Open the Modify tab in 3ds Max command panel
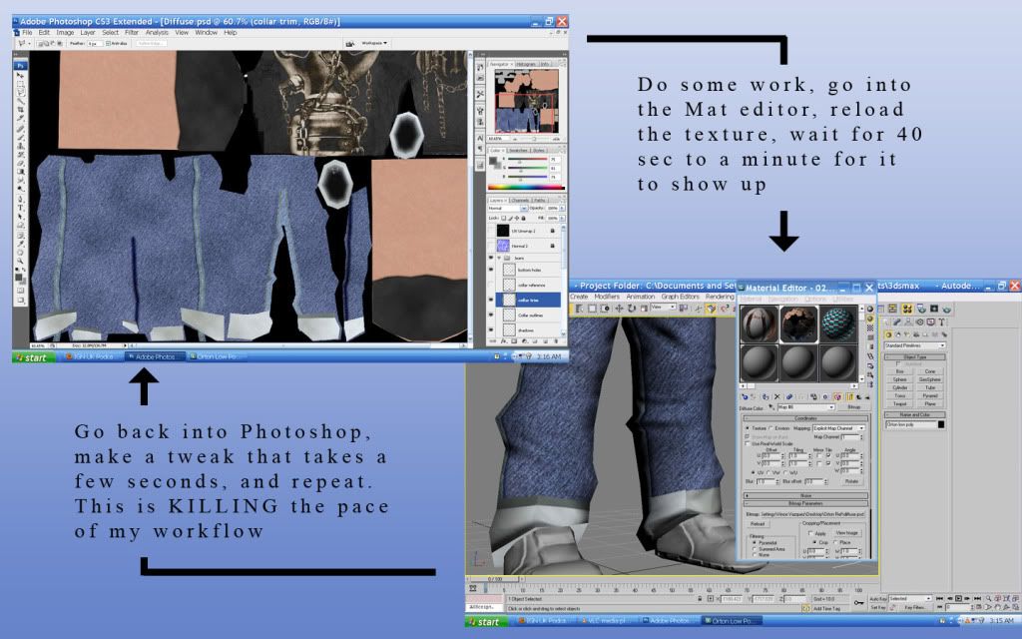1022x639 pixels. (x=897, y=321)
